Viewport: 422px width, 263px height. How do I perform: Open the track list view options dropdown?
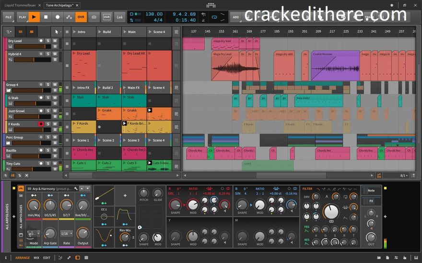[x=9, y=32]
